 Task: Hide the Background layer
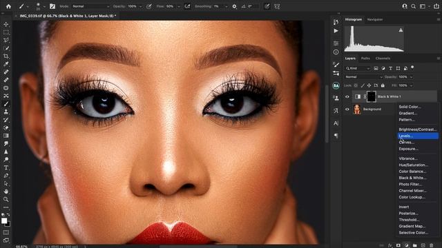coord(347,109)
